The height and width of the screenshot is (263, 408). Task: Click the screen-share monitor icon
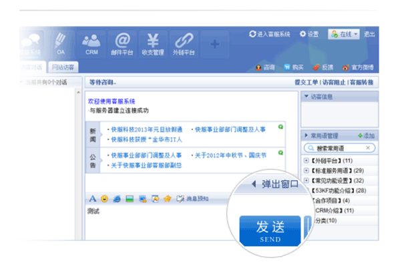point(142,199)
